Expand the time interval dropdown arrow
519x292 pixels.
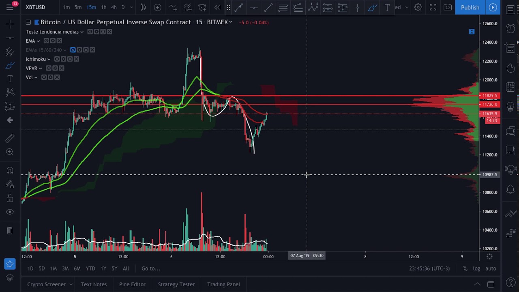coord(131,7)
